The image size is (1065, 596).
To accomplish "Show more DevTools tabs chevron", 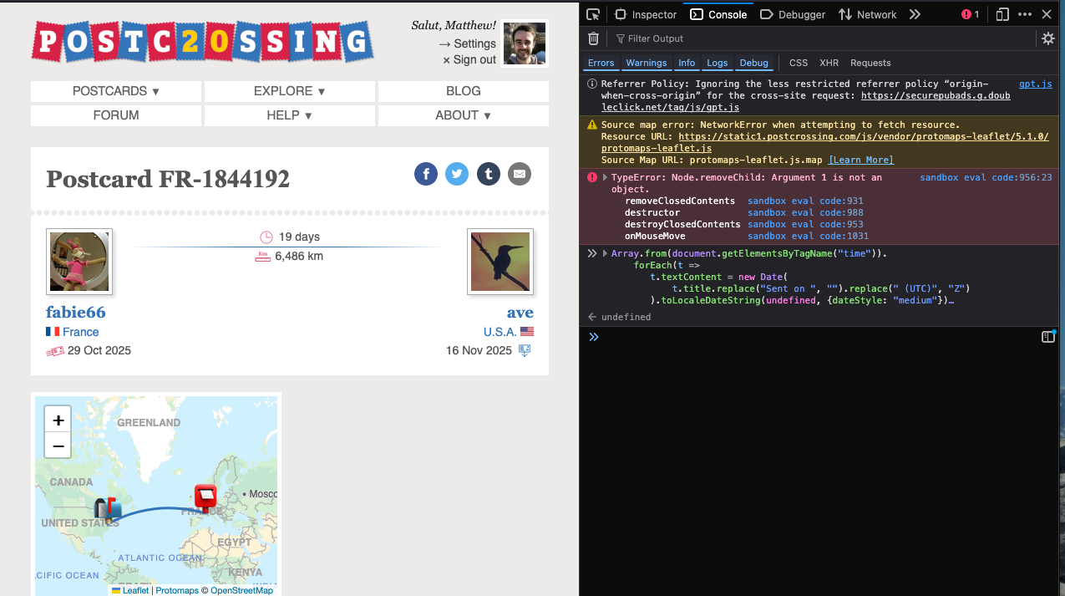I will point(915,14).
